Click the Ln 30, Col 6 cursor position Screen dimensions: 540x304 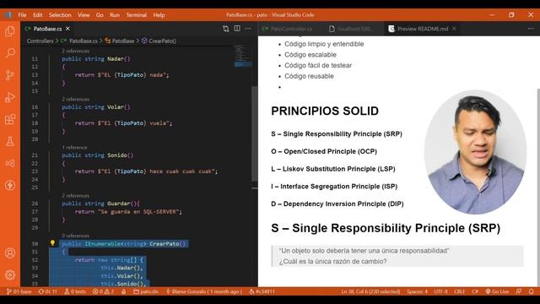370,291
